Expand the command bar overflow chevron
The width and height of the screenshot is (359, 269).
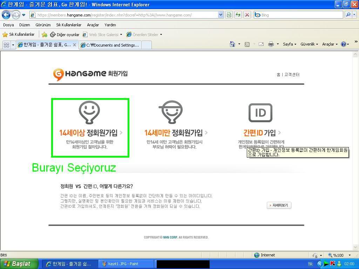tap(356, 42)
